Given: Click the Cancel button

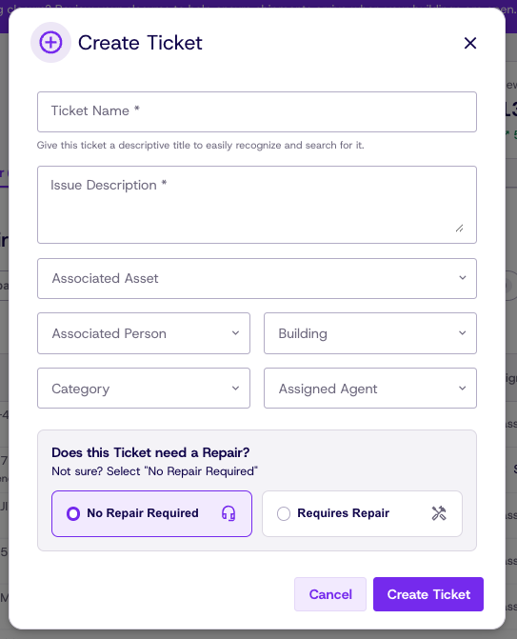Looking at the screenshot, I should (330, 594).
